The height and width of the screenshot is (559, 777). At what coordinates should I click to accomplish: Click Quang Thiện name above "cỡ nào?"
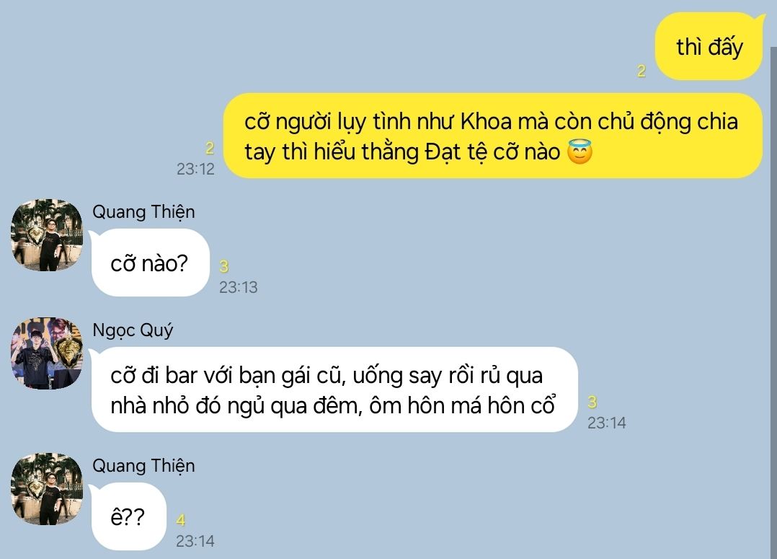pos(143,212)
